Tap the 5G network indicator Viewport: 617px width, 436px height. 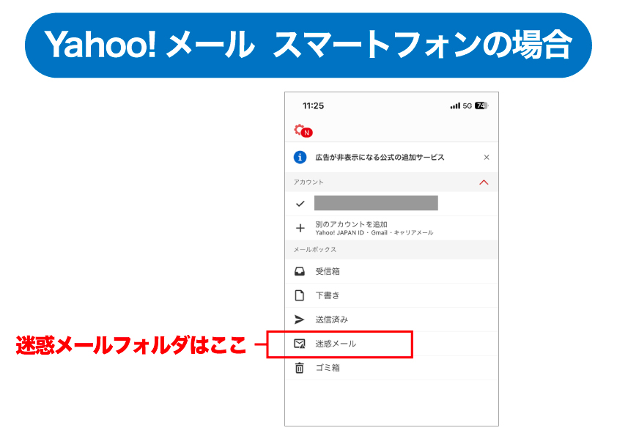coord(467,106)
